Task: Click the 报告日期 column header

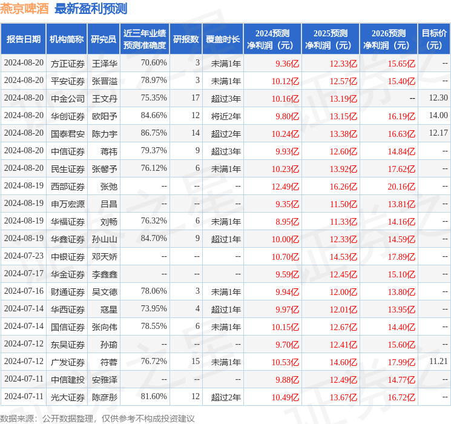Action: coord(23,39)
